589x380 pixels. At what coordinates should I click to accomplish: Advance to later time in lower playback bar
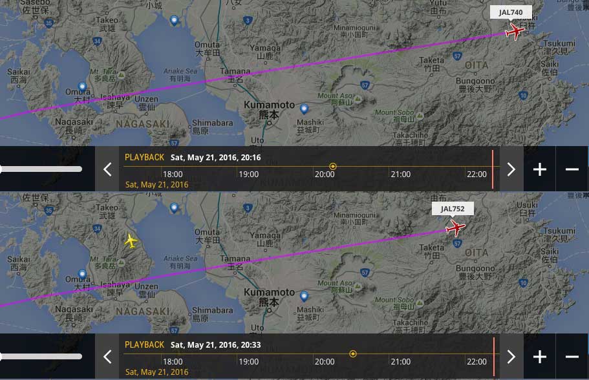511,356
